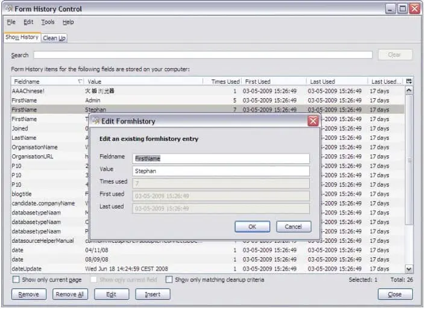
Task: Click inside the Search input field
Action: click(203, 55)
